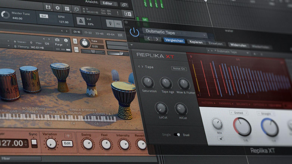Click the KSP button in Kontakt rack
Image resolution: width=292 pixels, height=164 pixels.
120,35
